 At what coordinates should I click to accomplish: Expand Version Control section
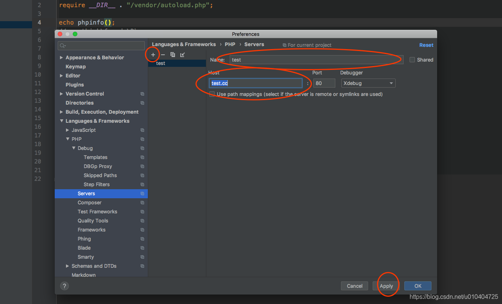click(x=61, y=94)
